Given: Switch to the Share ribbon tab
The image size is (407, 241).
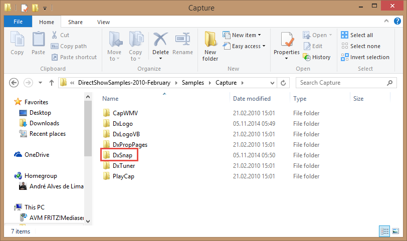Looking at the screenshot, I should pyautogui.click(x=76, y=22).
